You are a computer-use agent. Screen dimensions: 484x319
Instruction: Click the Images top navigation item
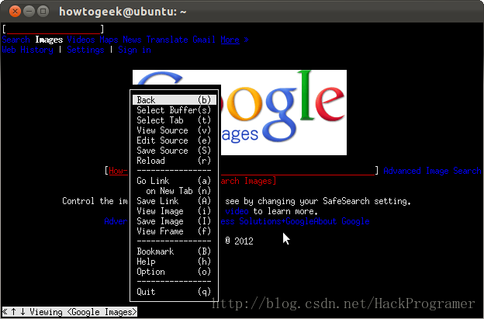49,40
